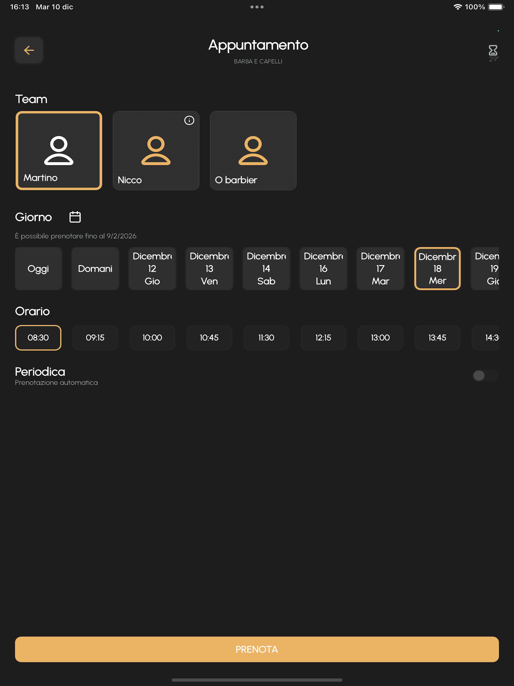Choose O barbier team member
The height and width of the screenshot is (686, 514).
tap(253, 150)
